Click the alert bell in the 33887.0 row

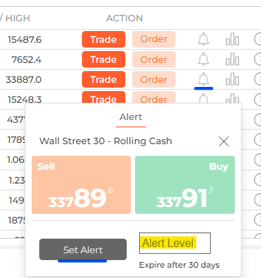pos(203,79)
